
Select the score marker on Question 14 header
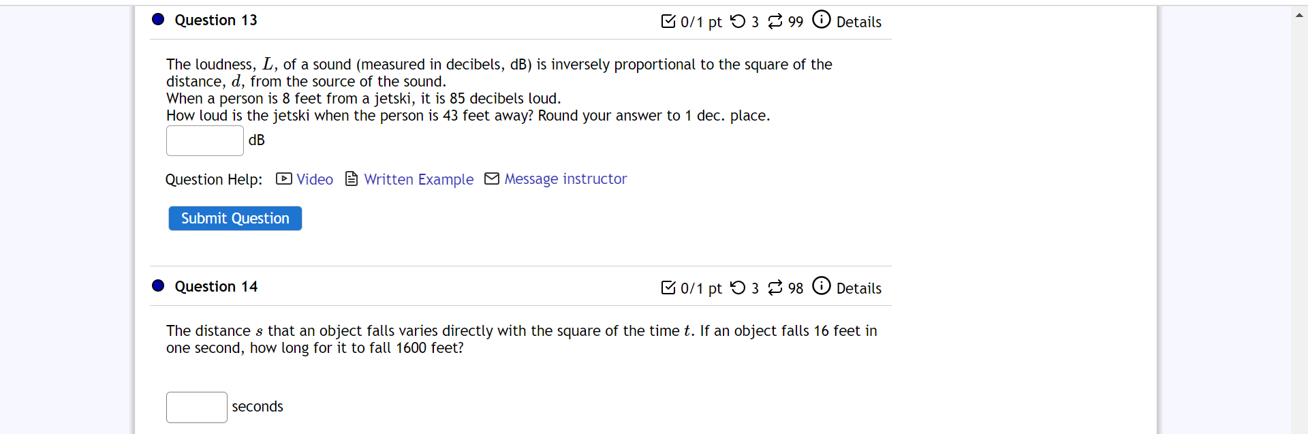tap(668, 288)
